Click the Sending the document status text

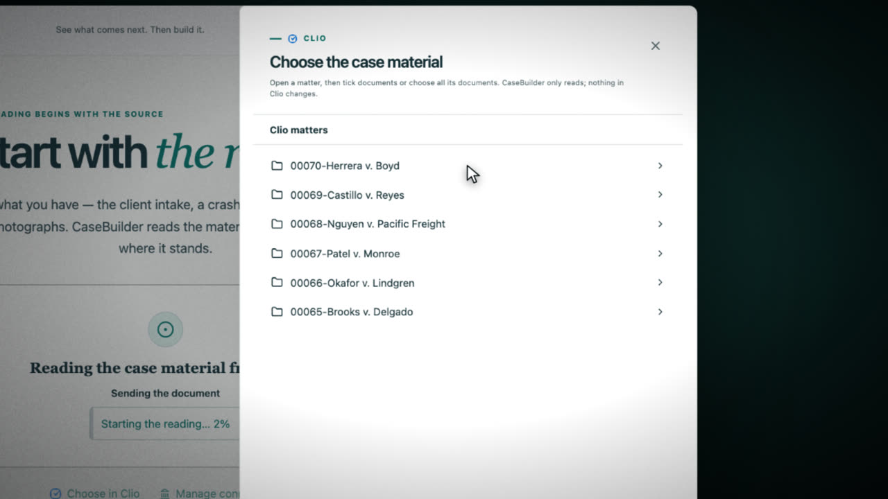[x=165, y=393]
